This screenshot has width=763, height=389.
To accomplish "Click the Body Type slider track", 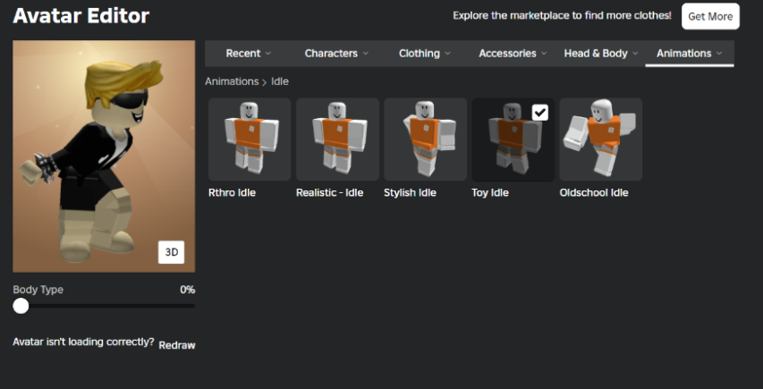I will pos(104,306).
